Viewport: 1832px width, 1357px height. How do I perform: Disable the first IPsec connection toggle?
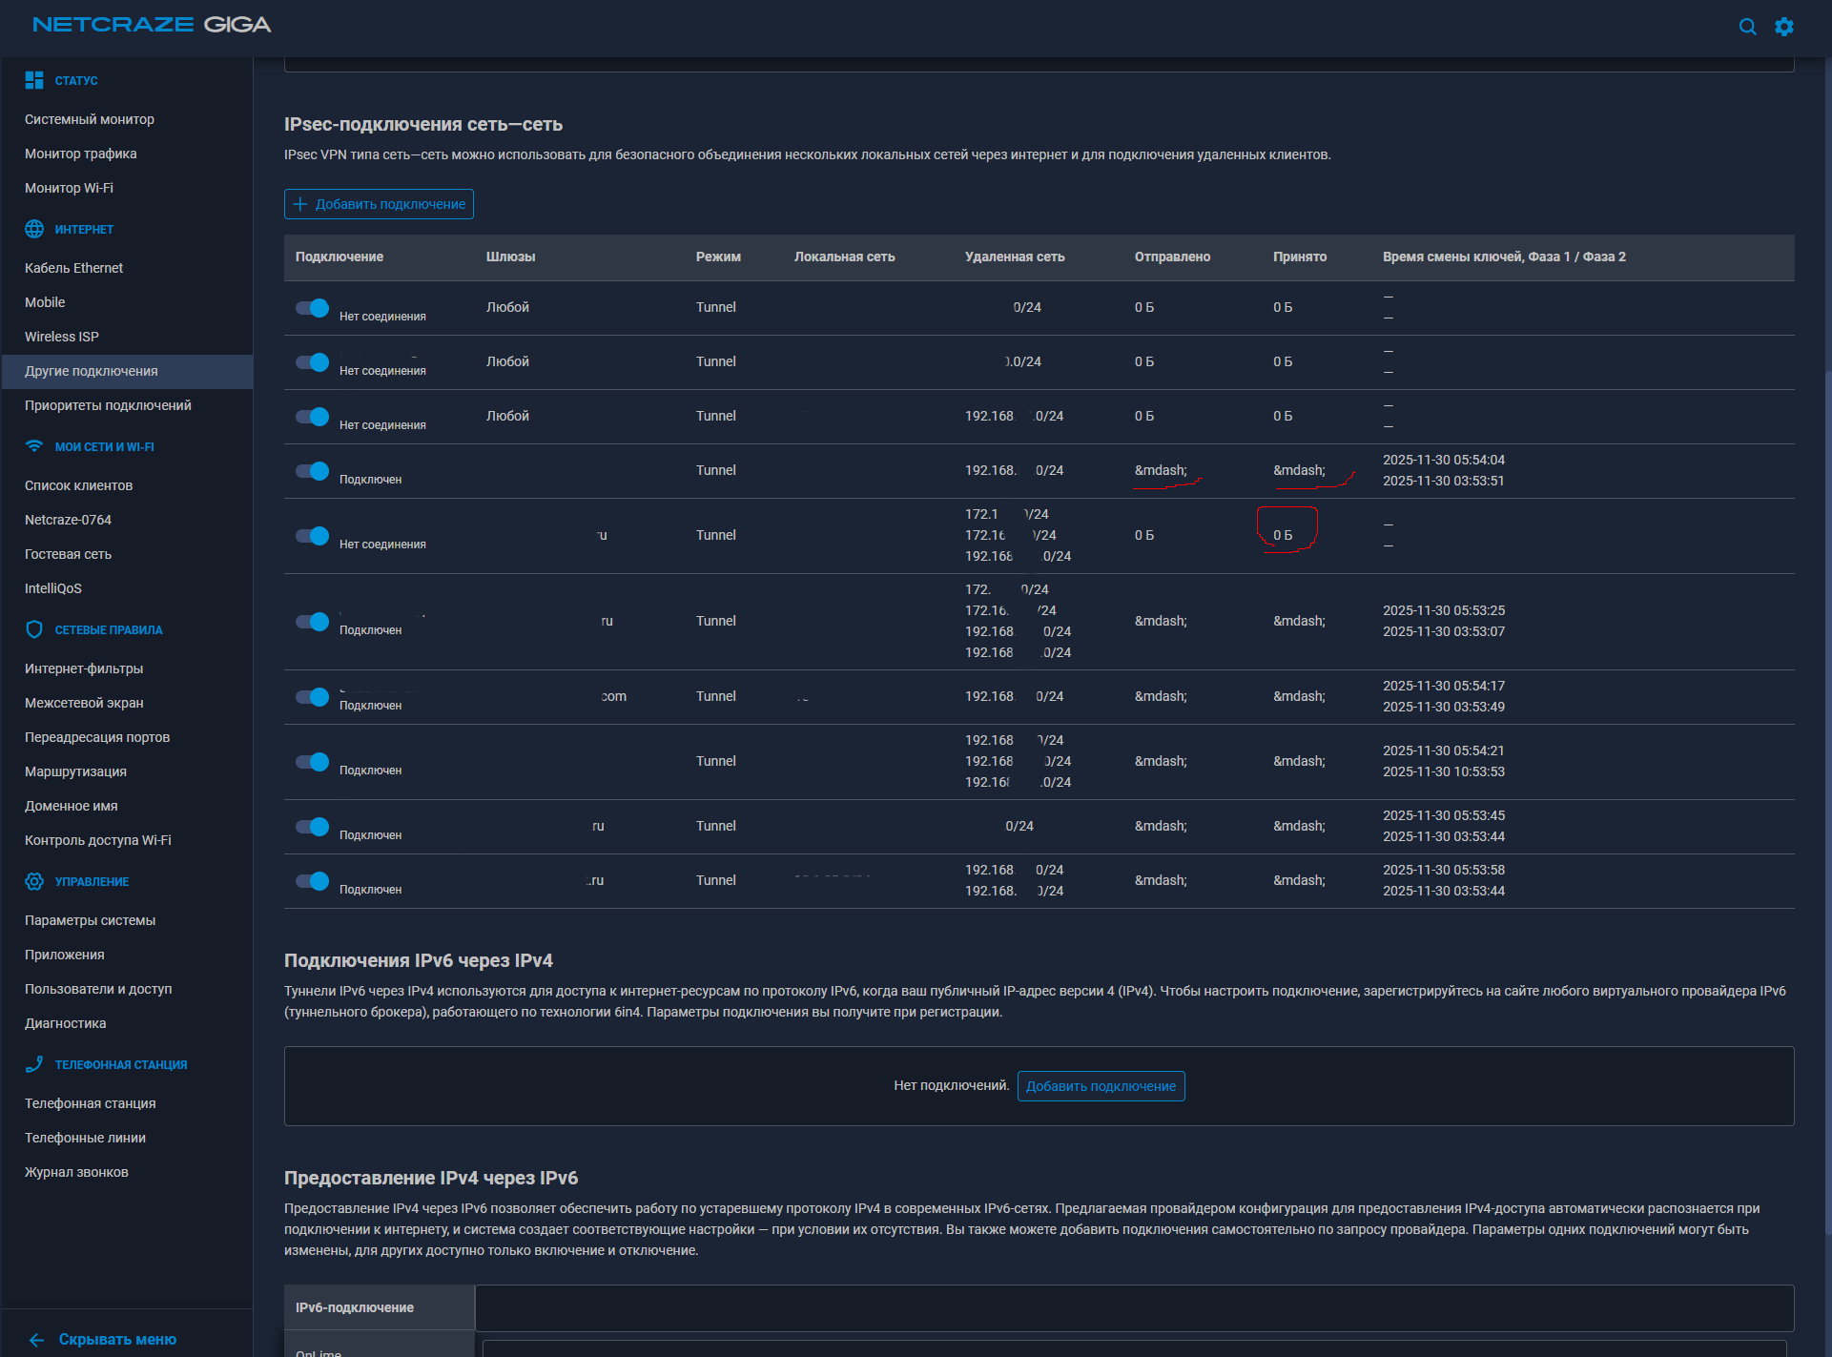point(312,307)
